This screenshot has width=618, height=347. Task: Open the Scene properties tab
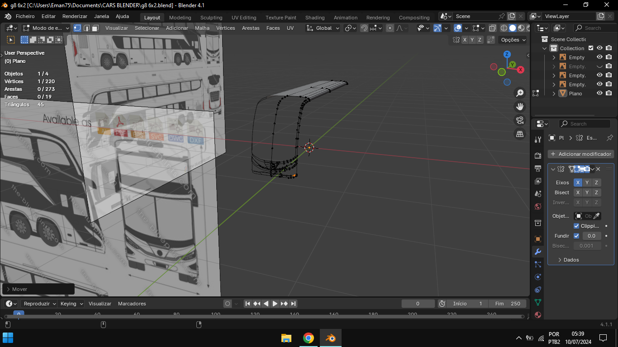(x=538, y=194)
